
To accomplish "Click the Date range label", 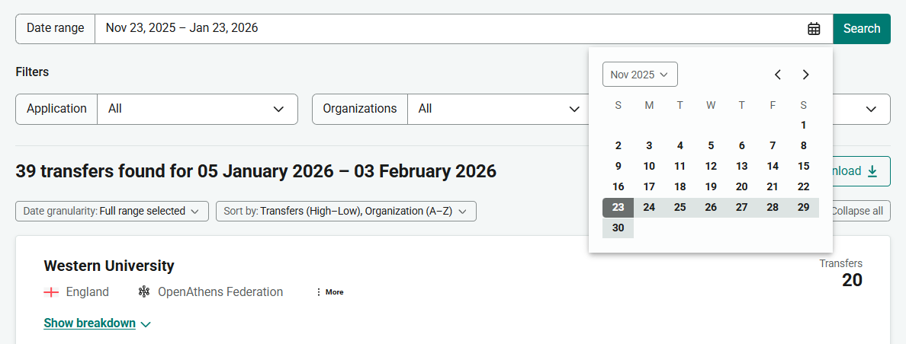I will coord(56,28).
